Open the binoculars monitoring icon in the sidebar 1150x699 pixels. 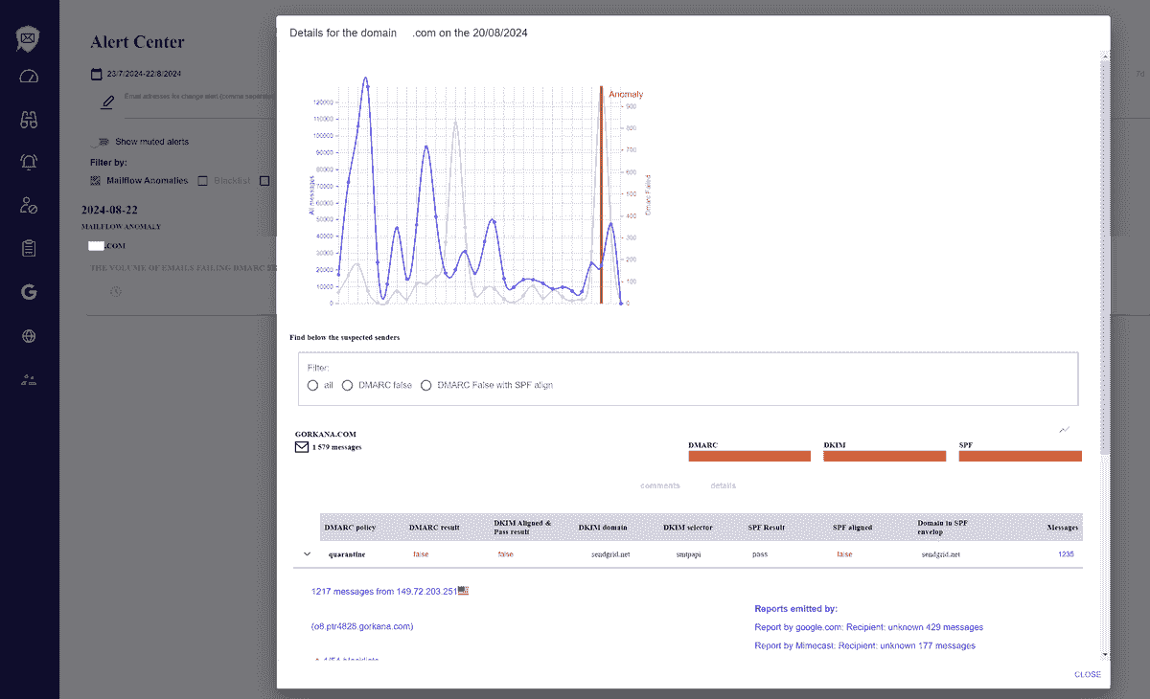pos(29,120)
